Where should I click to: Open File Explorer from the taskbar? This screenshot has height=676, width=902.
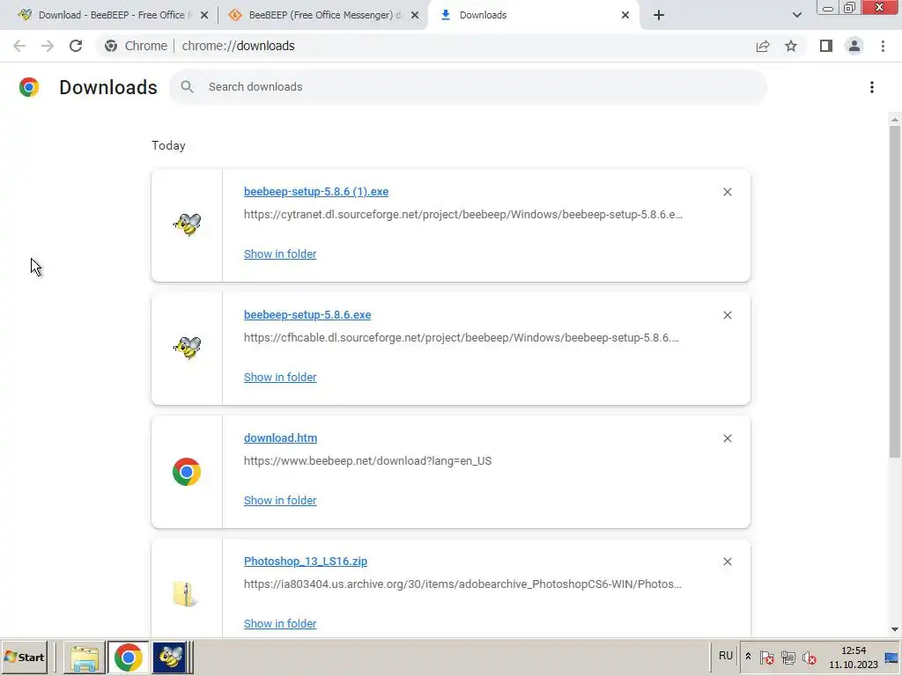coord(84,658)
